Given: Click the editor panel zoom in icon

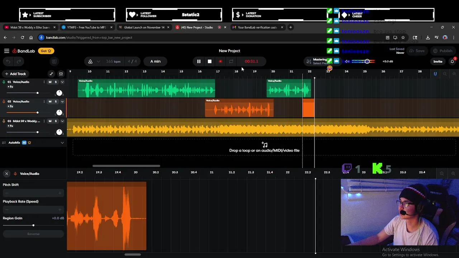Looking at the screenshot, I should click(453, 173).
